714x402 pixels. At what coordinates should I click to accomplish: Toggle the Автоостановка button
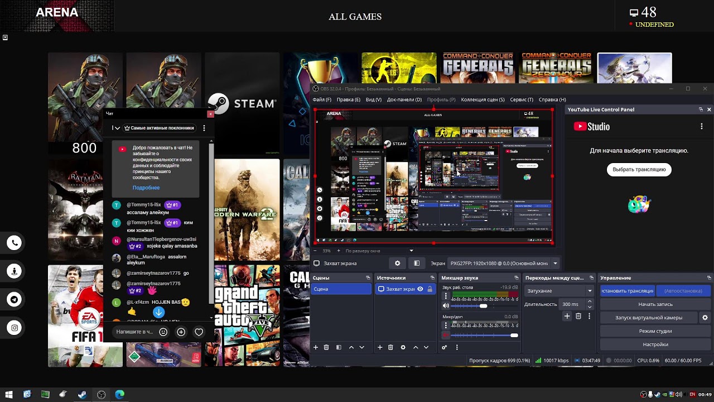[683, 290]
